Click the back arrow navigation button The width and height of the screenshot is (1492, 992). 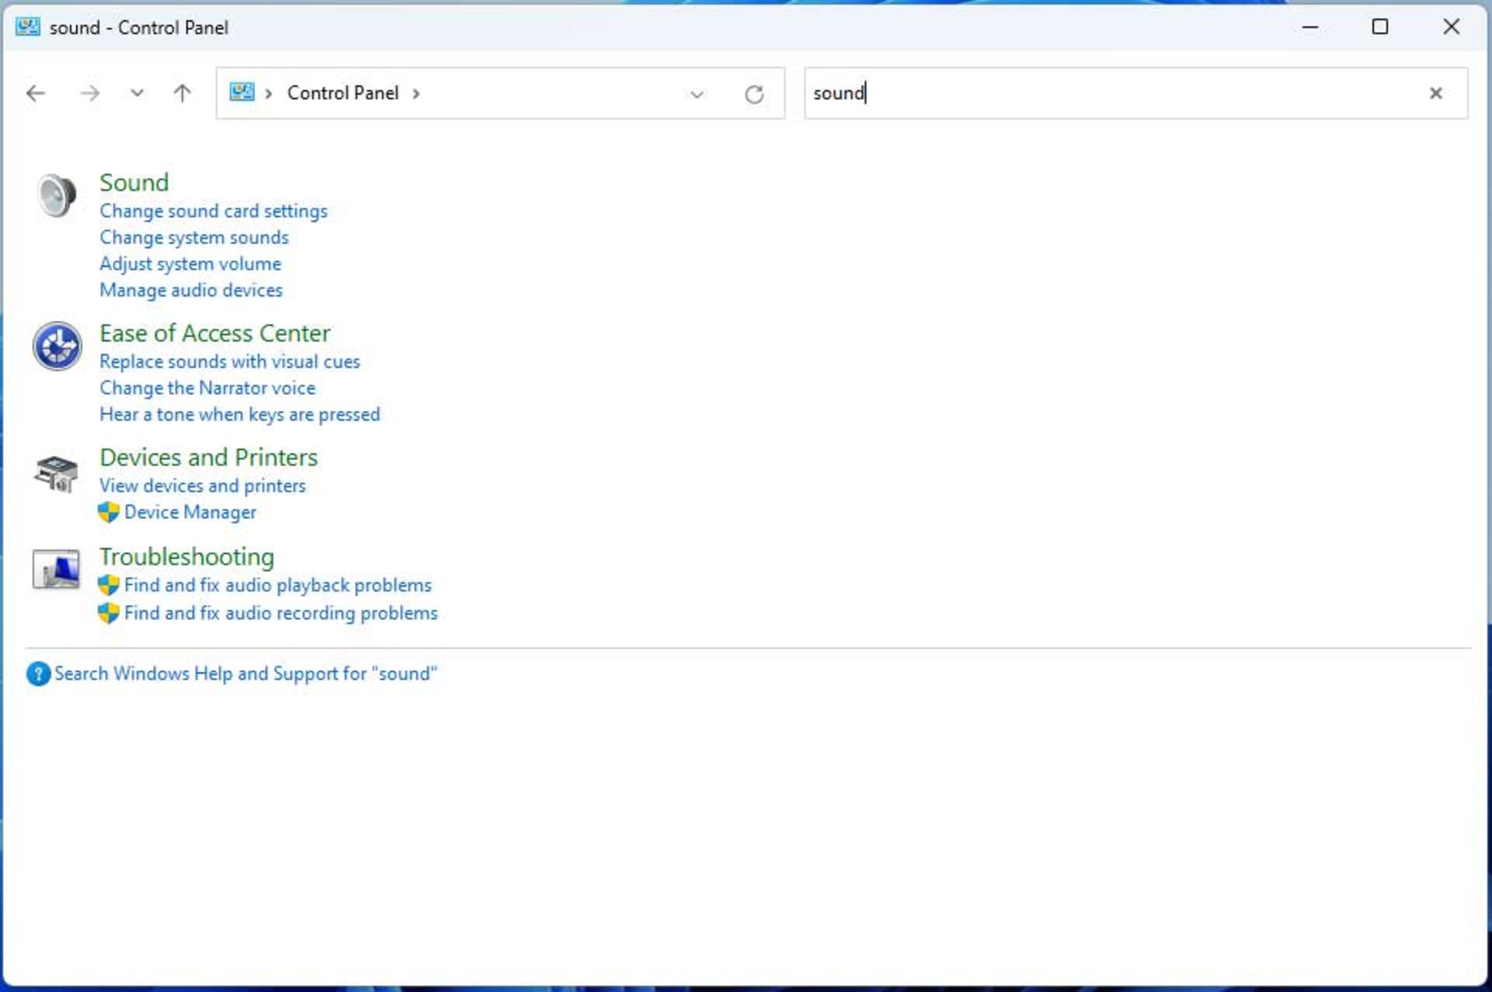[36, 94]
